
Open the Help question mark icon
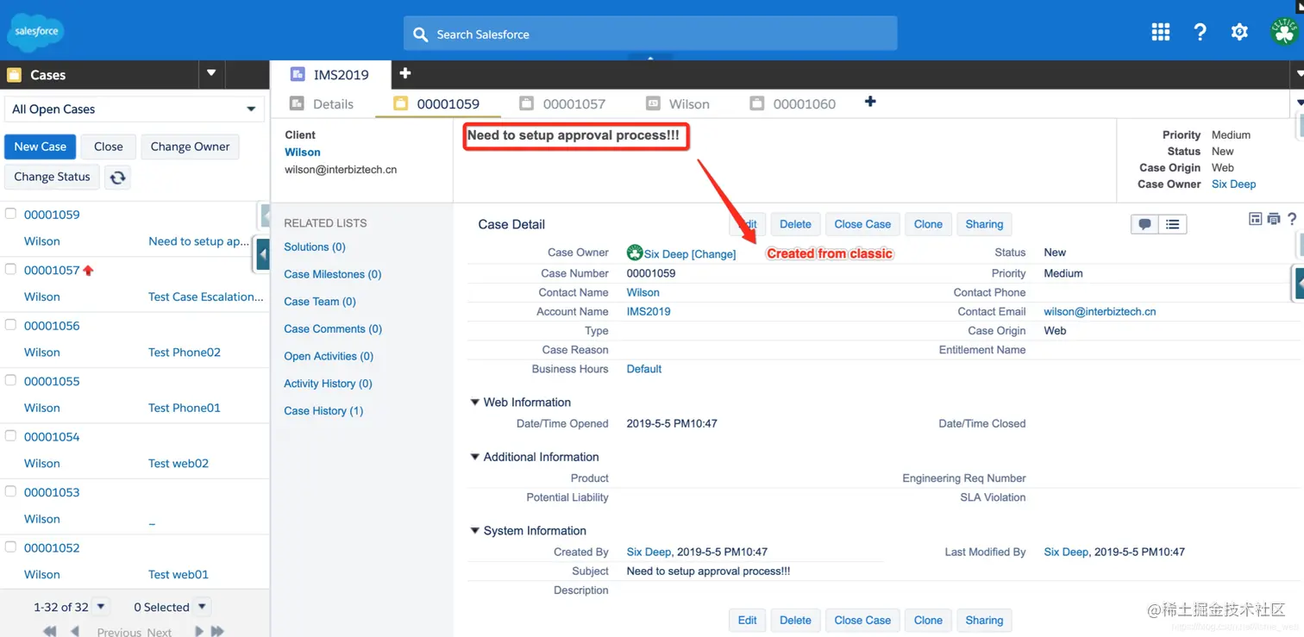[1200, 33]
